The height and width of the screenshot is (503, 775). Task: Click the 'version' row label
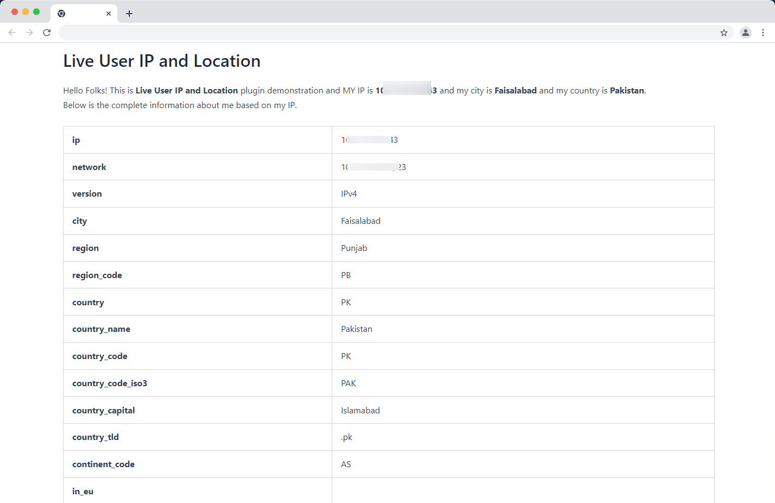coord(87,194)
